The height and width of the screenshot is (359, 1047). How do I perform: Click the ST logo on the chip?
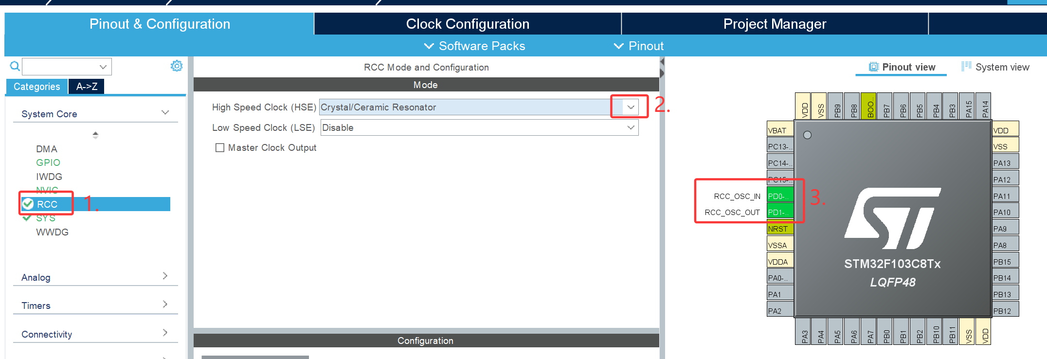892,218
